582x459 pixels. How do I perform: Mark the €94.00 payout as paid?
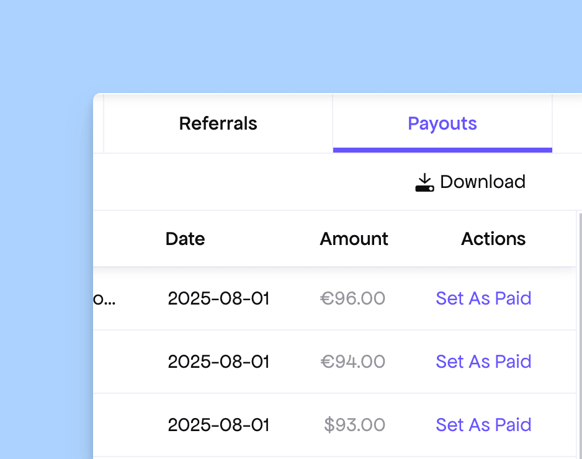pyautogui.click(x=483, y=362)
